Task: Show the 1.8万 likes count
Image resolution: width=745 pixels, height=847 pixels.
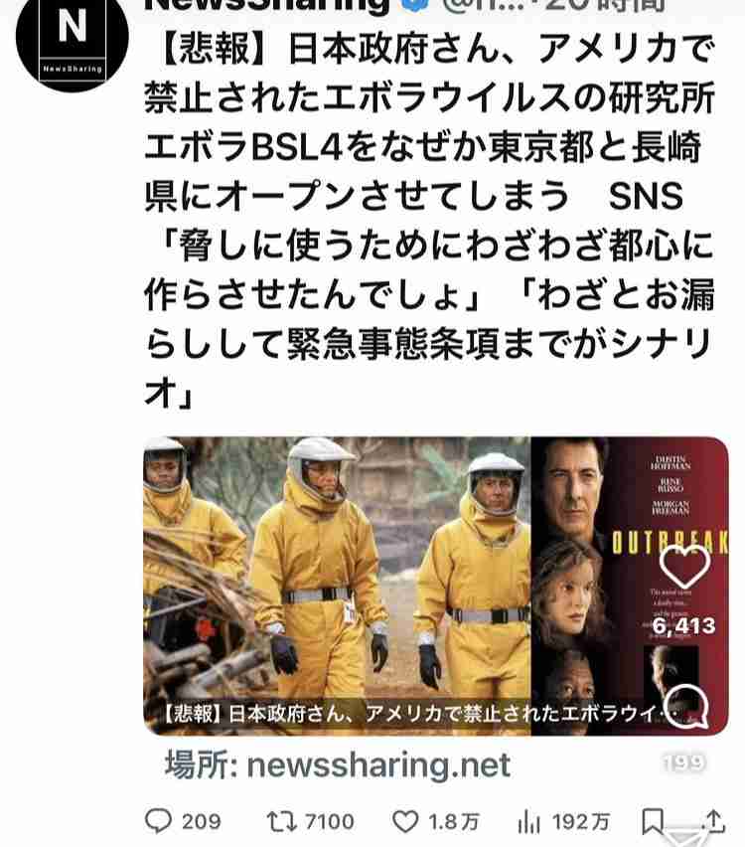Action: pos(454,821)
